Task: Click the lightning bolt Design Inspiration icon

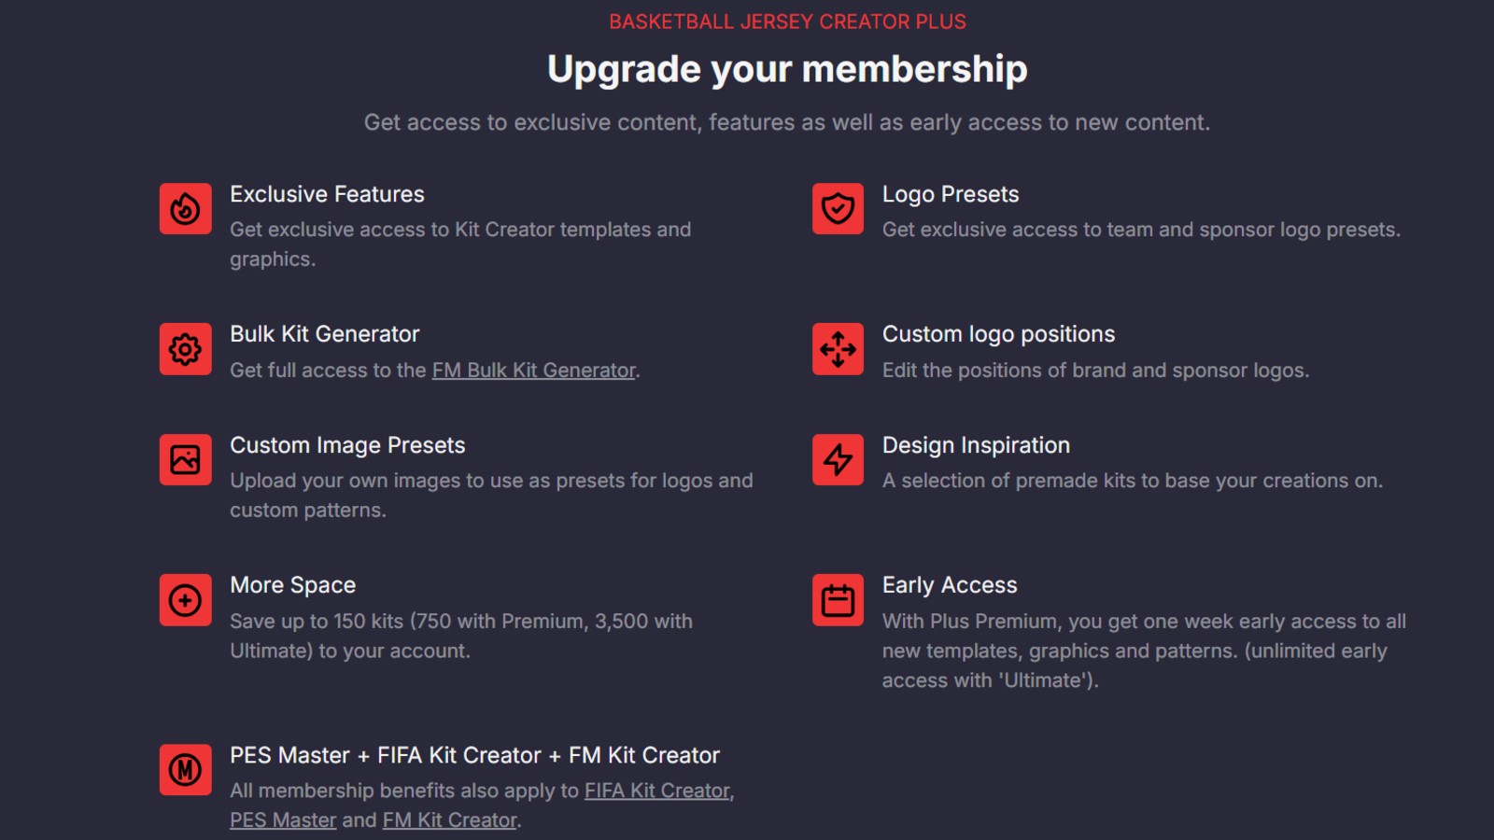Action: click(838, 460)
